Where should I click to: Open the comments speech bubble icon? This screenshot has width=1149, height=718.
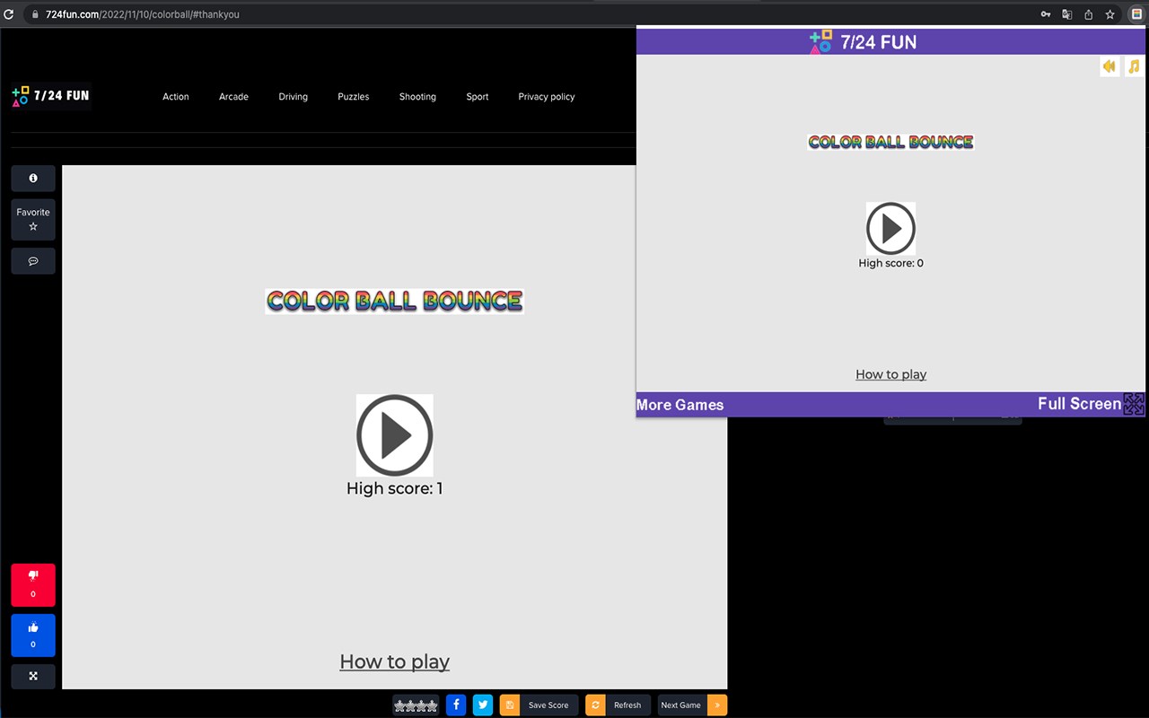(x=33, y=261)
